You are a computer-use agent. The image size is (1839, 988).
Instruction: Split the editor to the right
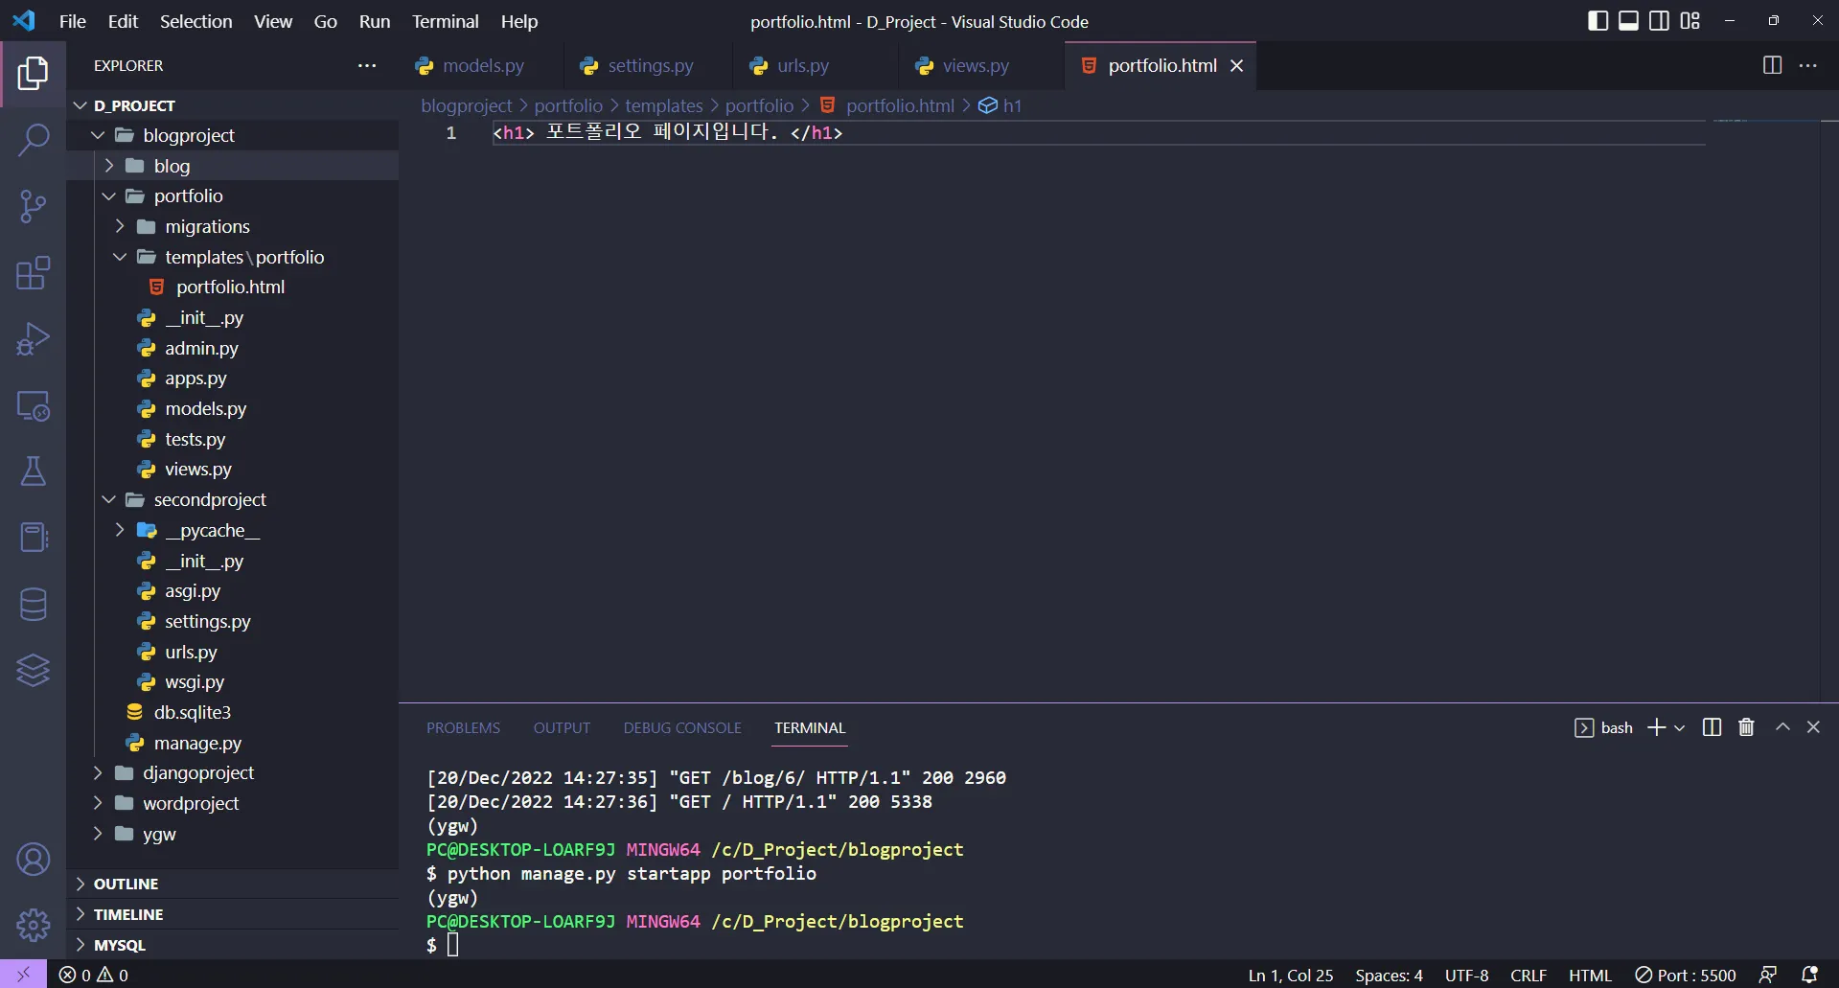pyautogui.click(x=1772, y=65)
